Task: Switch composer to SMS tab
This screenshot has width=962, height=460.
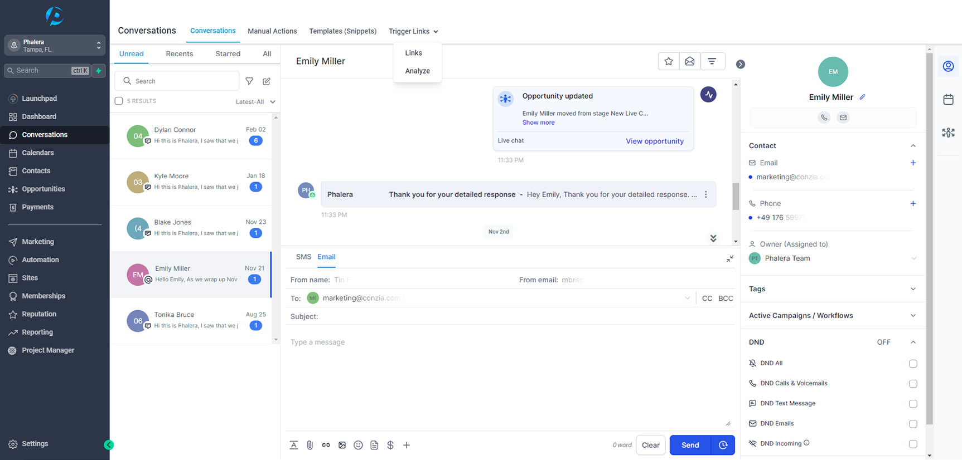Action: [x=304, y=257]
